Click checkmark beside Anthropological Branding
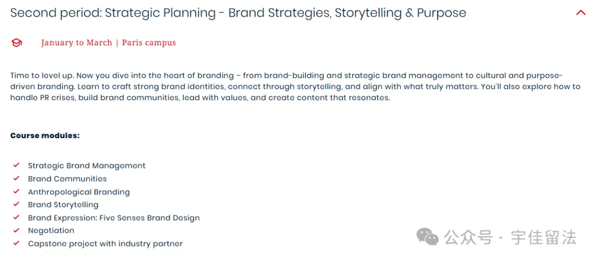This screenshot has height=261, width=596. tap(16, 192)
